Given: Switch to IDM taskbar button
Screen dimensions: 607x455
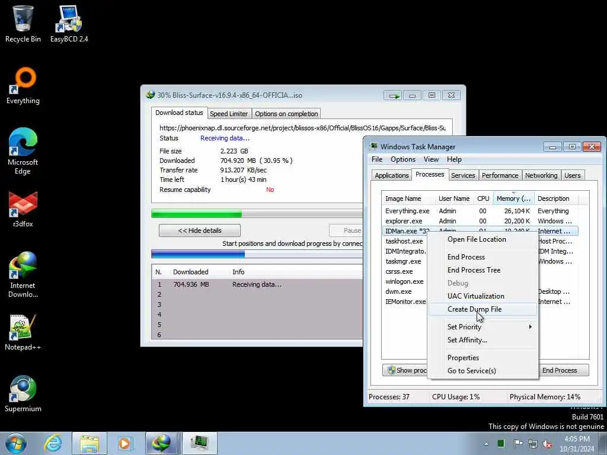Looking at the screenshot, I should [162, 443].
